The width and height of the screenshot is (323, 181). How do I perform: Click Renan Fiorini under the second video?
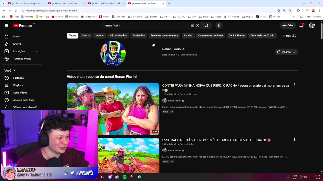175,151
